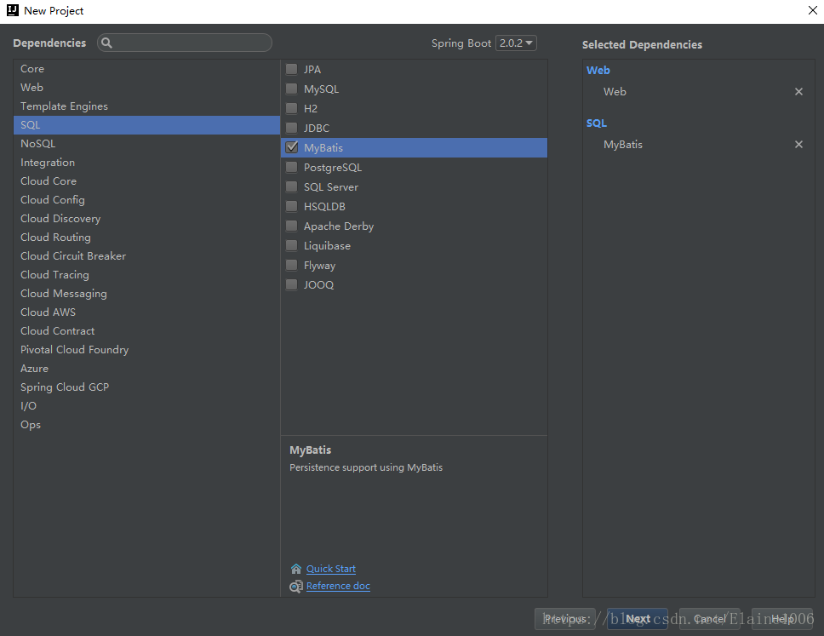Choose the NoSQL category
Image resolution: width=824 pixels, height=636 pixels.
tap(146, 144)
